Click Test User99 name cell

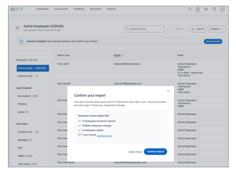(x=64, y=84)
